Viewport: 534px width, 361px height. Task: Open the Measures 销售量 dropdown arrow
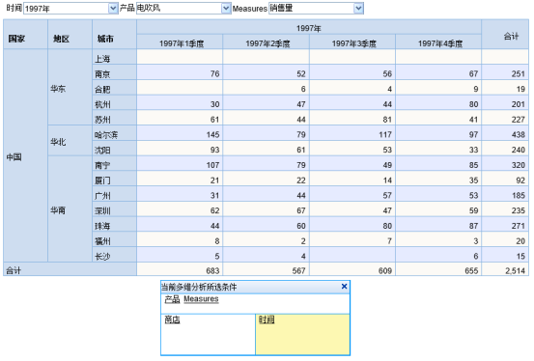[x=358, y=8]
